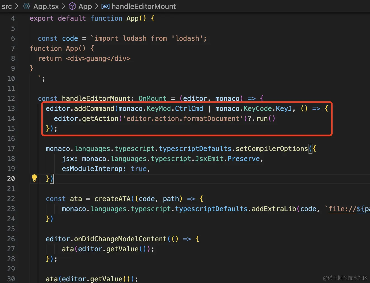Click 'JsxEmit' on line 18
Viewport: 370px width, 283px height.
tap(209, 159)
